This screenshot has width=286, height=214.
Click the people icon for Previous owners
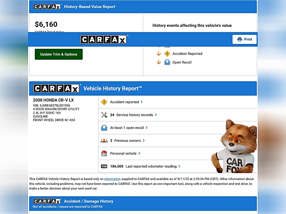click(x=104, y=141)
